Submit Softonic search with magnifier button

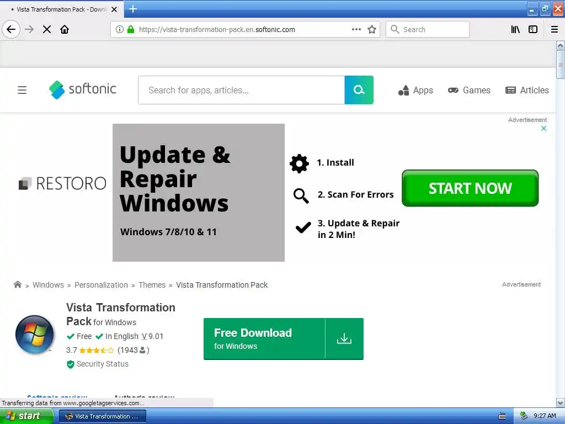tap(359, 90)
